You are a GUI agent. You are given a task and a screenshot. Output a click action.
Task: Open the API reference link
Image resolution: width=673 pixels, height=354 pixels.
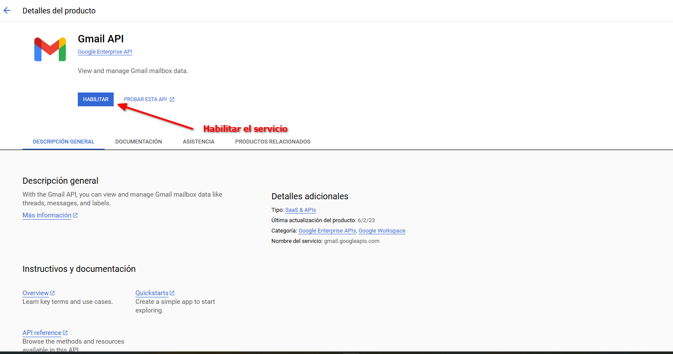point(42,333)
